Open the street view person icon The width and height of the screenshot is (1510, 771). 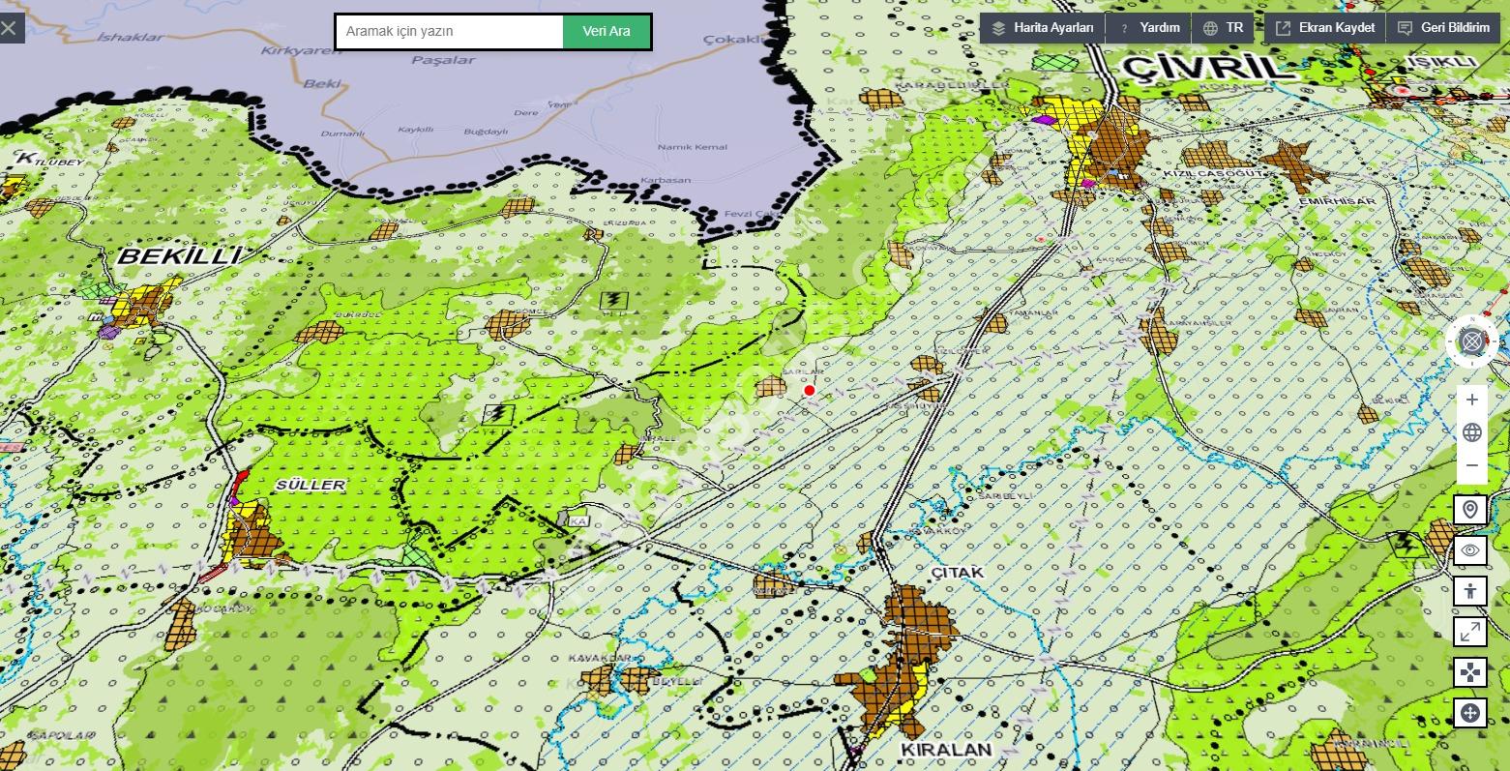pos(1470,590)
